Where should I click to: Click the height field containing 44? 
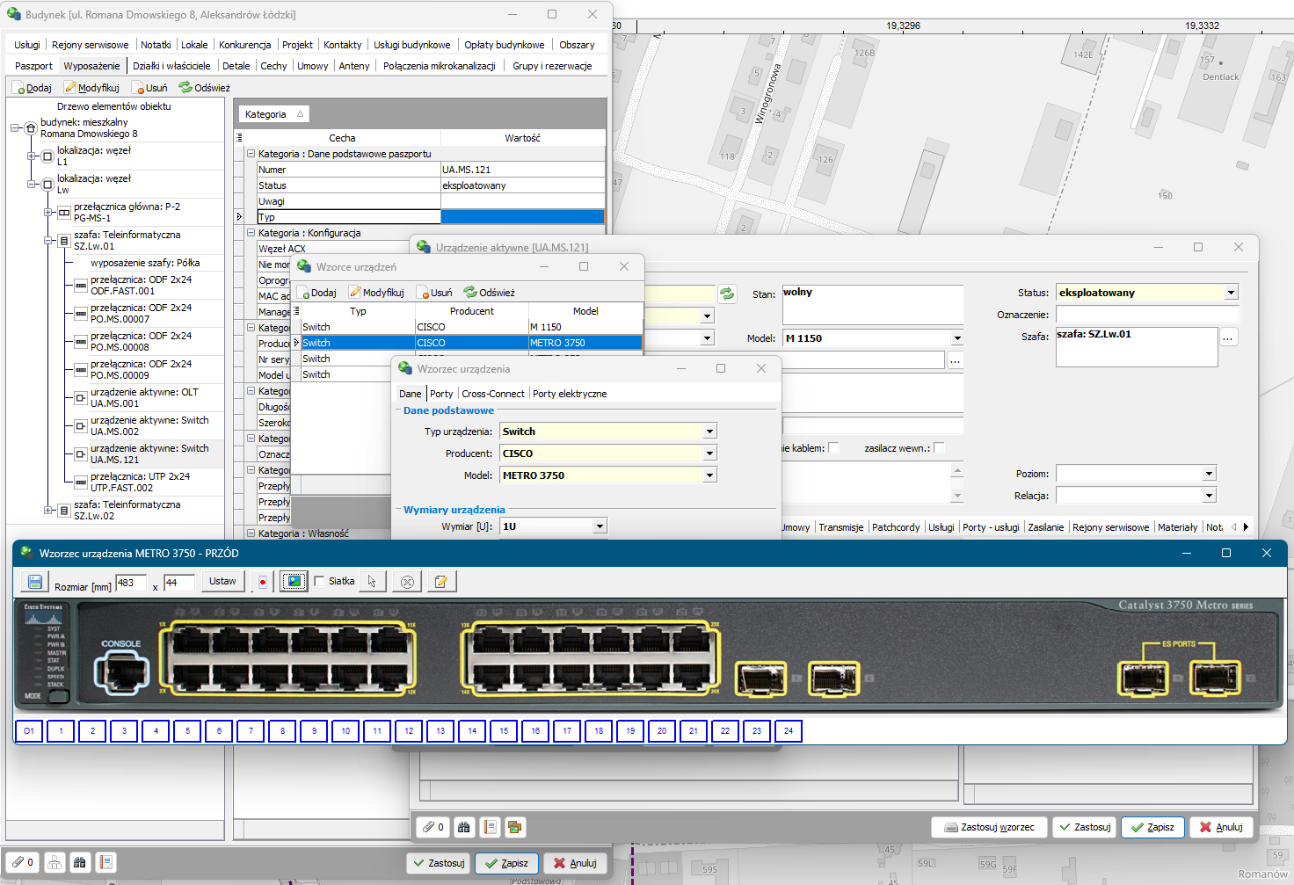(179, 582)
